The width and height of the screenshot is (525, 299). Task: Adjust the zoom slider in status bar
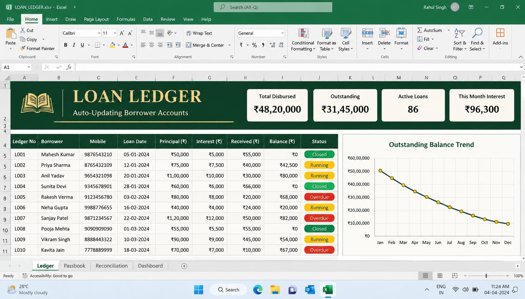tap(486, 276)
